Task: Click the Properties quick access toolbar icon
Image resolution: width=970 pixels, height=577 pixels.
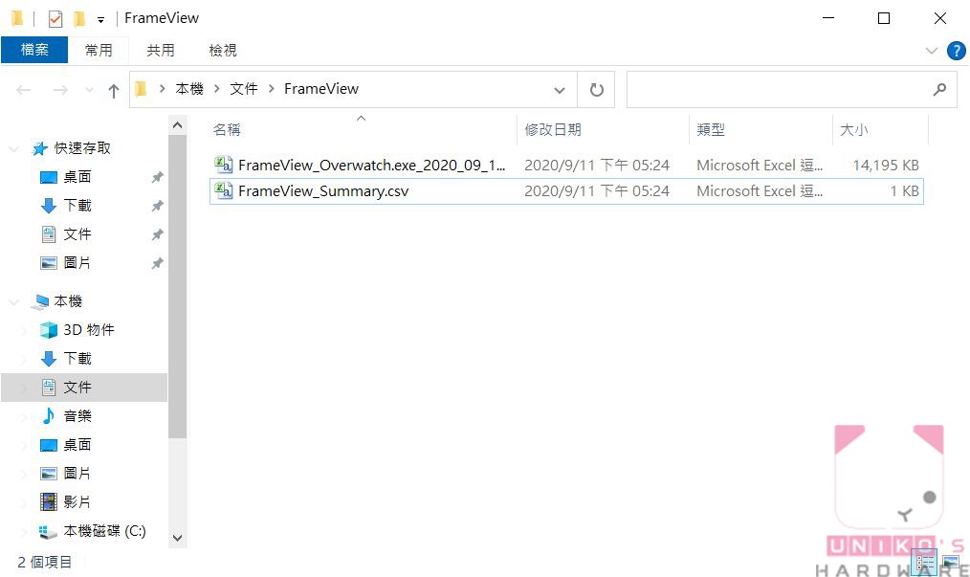Action: [55, 18]
